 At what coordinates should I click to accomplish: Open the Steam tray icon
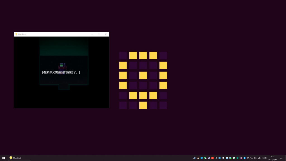[194, 158]
